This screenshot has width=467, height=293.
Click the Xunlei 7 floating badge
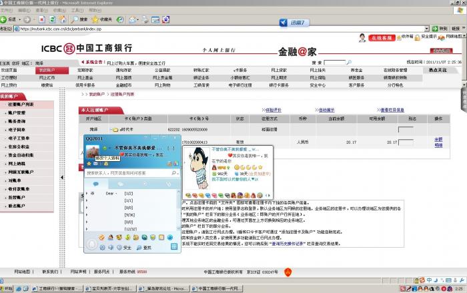tap(294, 23)
